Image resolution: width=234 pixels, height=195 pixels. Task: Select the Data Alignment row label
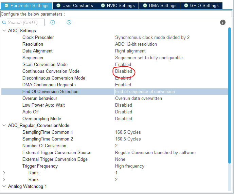37,51
